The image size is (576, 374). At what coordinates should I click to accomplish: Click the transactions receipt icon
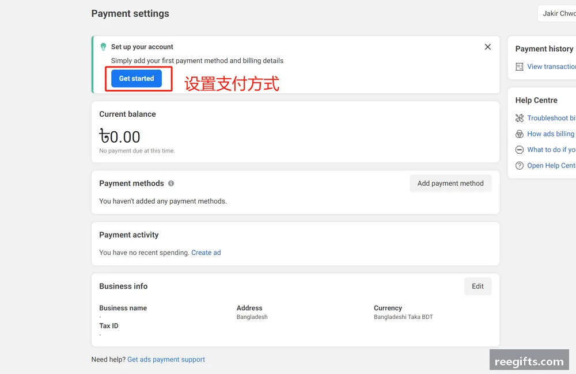click(x=520, y=67)
